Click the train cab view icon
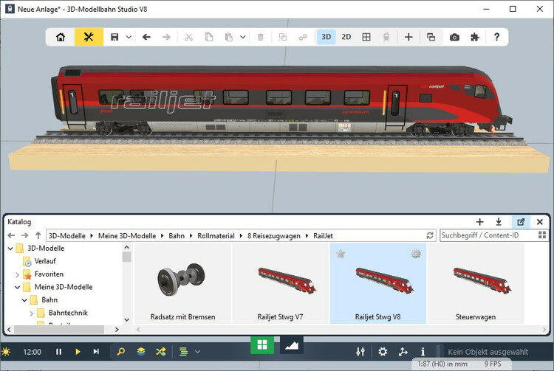This screenshot has width=554, height=371. (x=386, y=37)
